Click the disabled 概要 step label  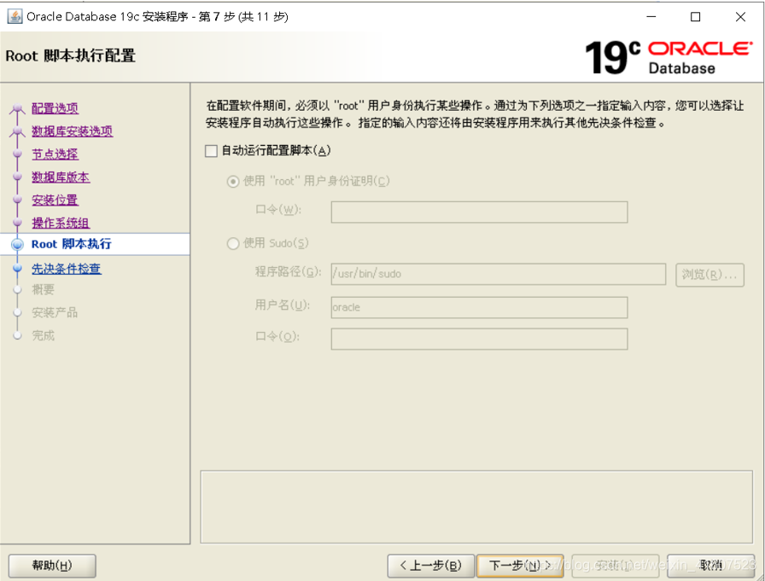(43, 289)
